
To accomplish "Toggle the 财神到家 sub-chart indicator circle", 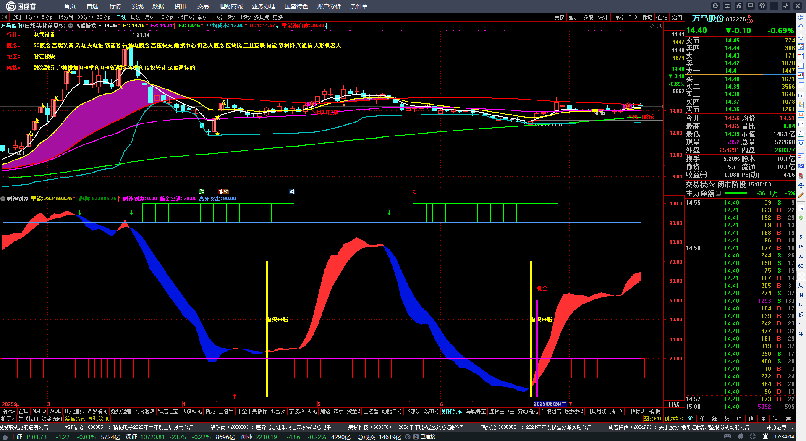I will pyautogui.click(x=3, y=199).
